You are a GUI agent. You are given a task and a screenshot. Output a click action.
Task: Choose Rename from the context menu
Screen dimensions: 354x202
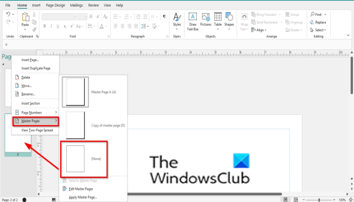point(35,94)
